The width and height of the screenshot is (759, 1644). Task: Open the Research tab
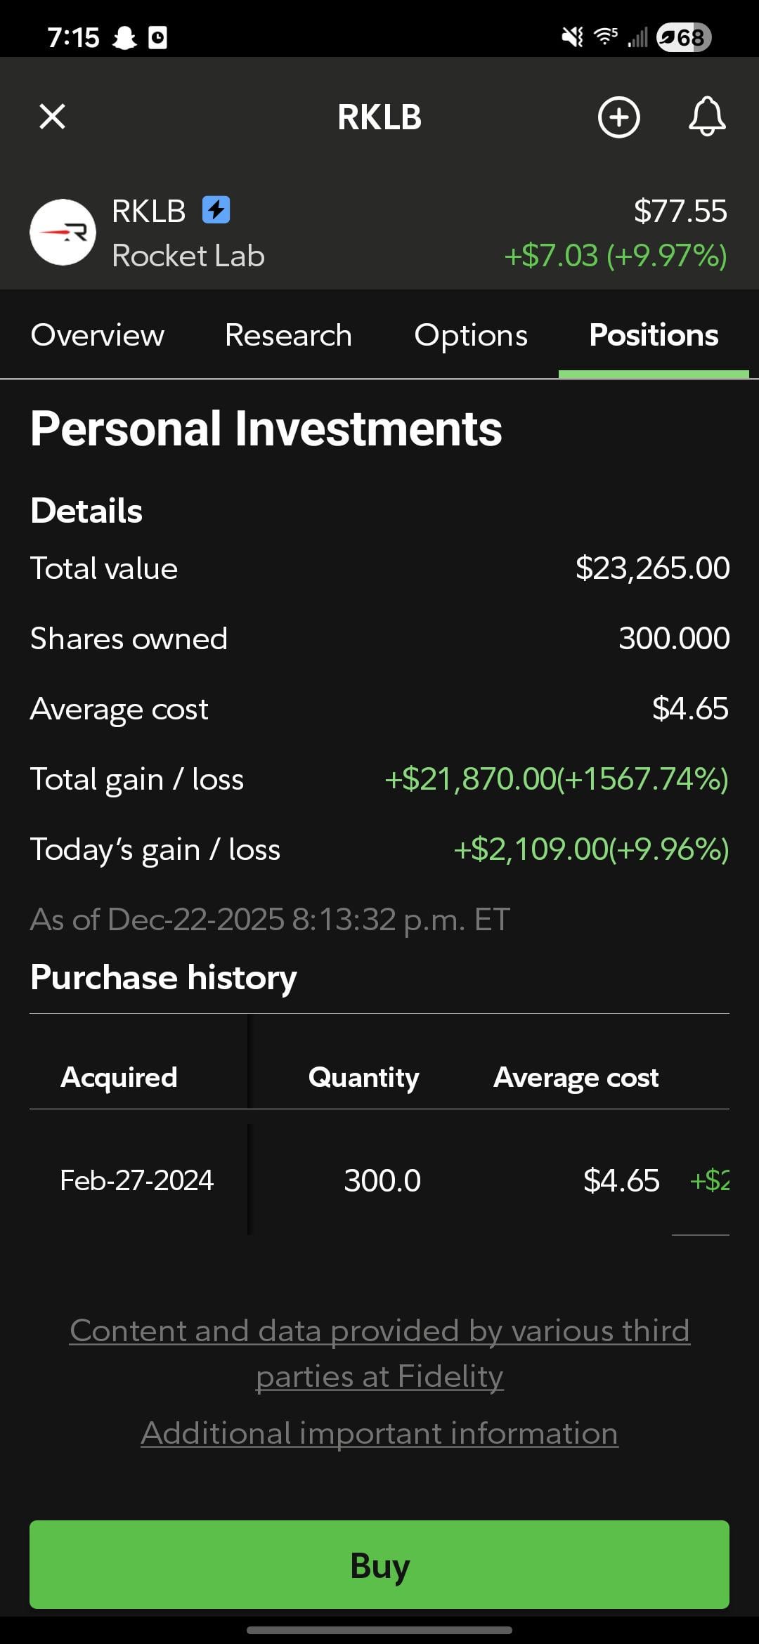[288, 335]
